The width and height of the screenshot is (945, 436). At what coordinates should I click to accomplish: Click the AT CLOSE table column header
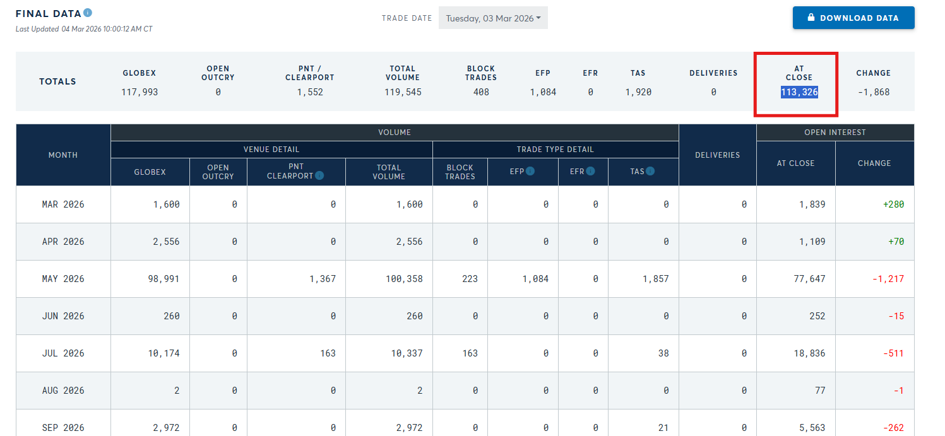[x=795, y=163]
